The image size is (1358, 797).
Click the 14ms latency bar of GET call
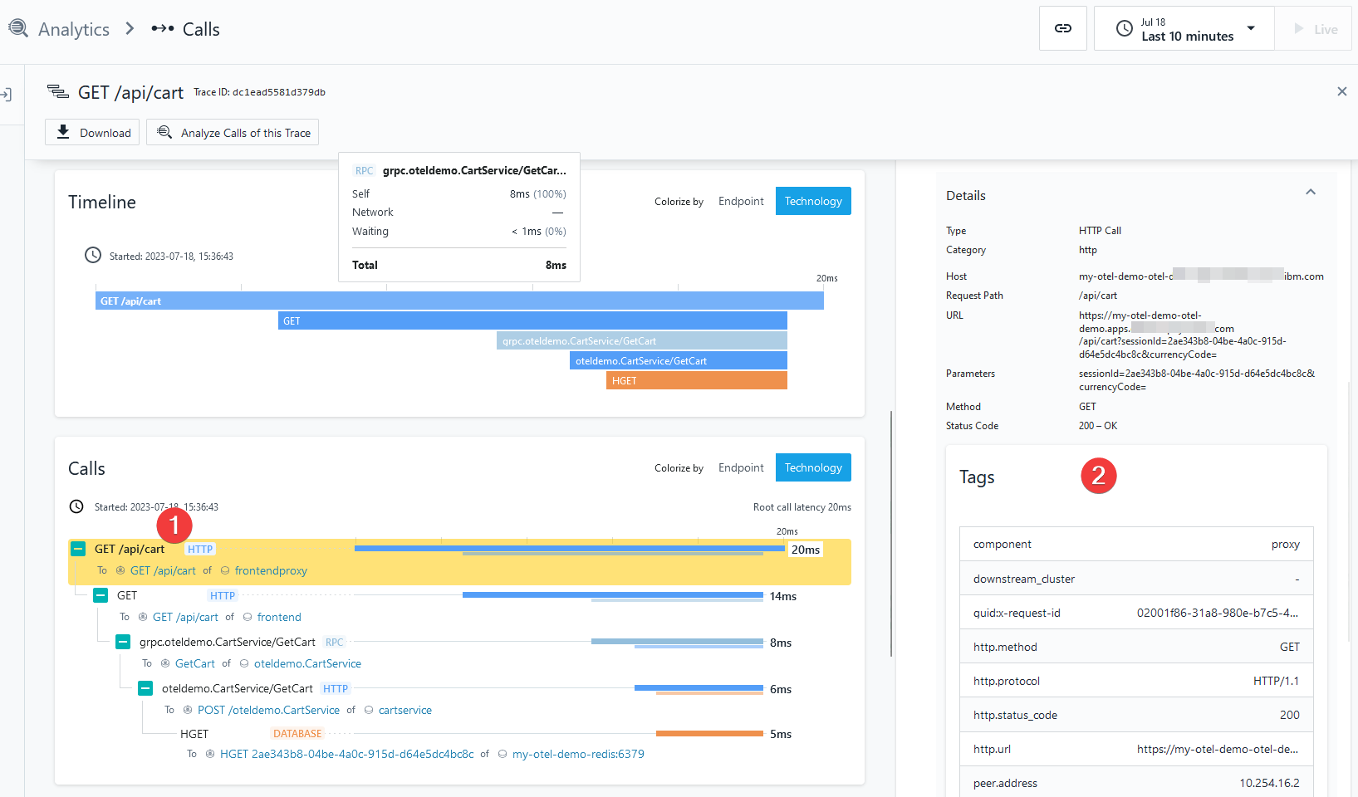point(613,596)
